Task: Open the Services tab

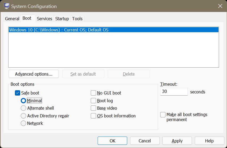Action: (44, 19)
